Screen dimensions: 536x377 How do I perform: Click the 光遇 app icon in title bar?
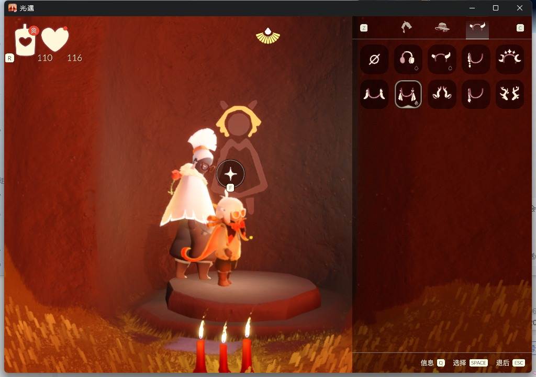(x=13, y=8)
